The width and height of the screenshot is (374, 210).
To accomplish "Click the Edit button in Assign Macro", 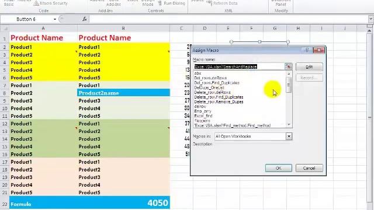I will point(309,67).
